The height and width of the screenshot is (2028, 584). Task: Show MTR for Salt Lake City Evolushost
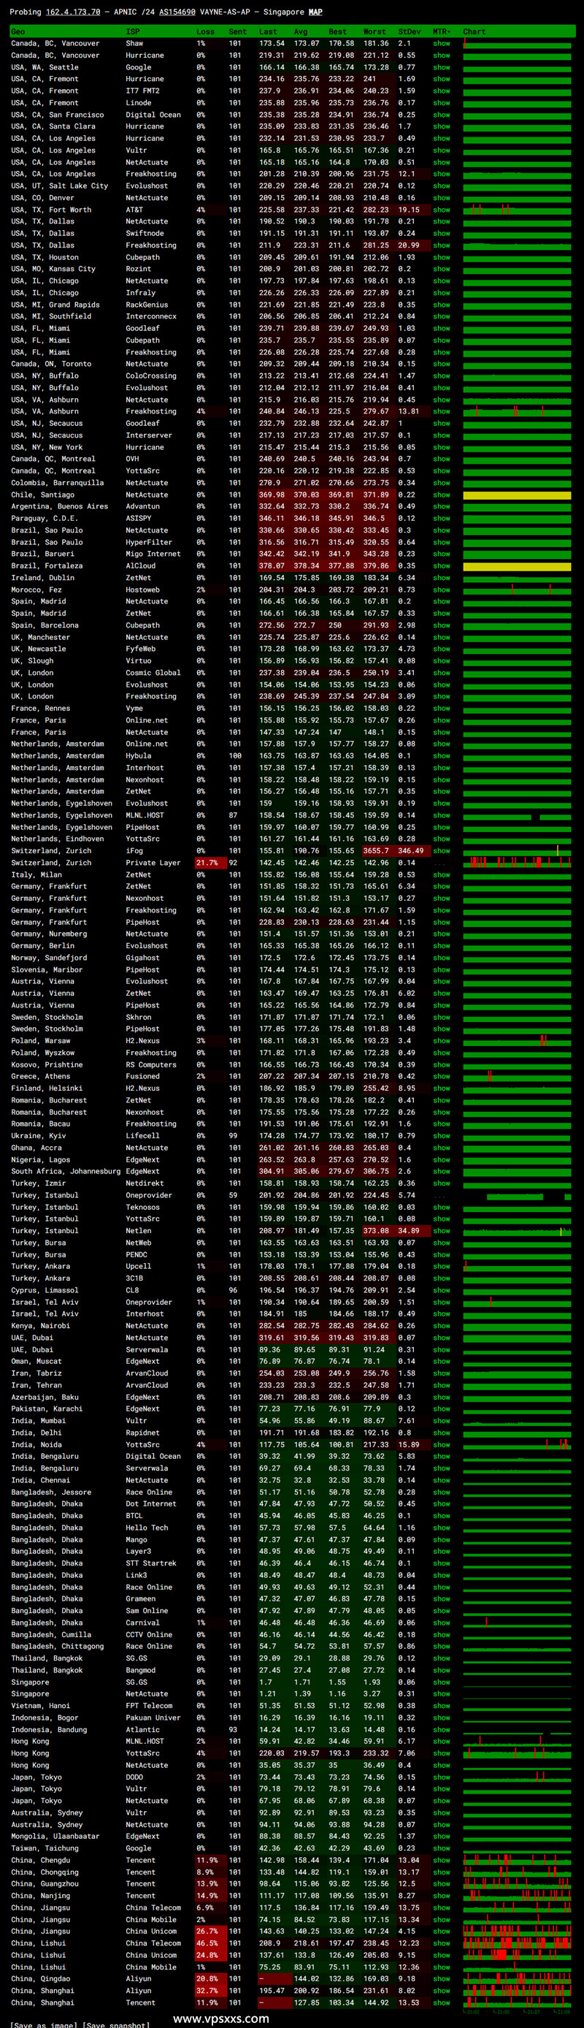click(442, 186)
